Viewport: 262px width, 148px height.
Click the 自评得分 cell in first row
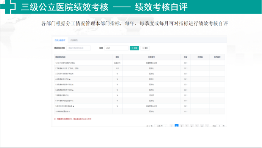(217, 63)
